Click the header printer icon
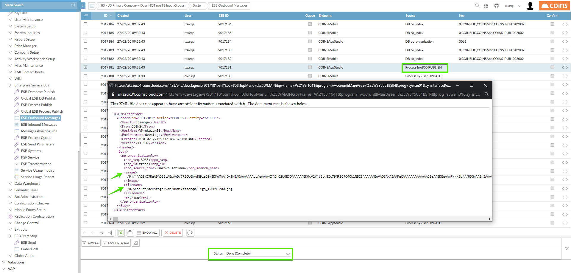The width and height of the screenshot is (571, 273). (496, 6)
